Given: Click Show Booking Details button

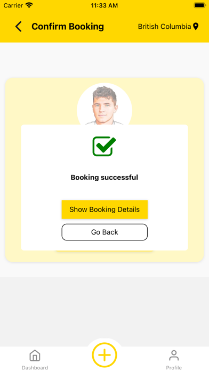Looking at the screenshot, I should tap(104, 209).
